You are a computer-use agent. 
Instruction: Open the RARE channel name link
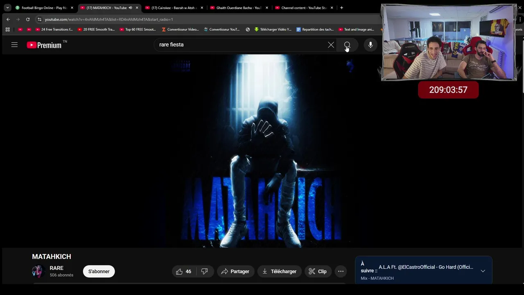coord(56,268)
